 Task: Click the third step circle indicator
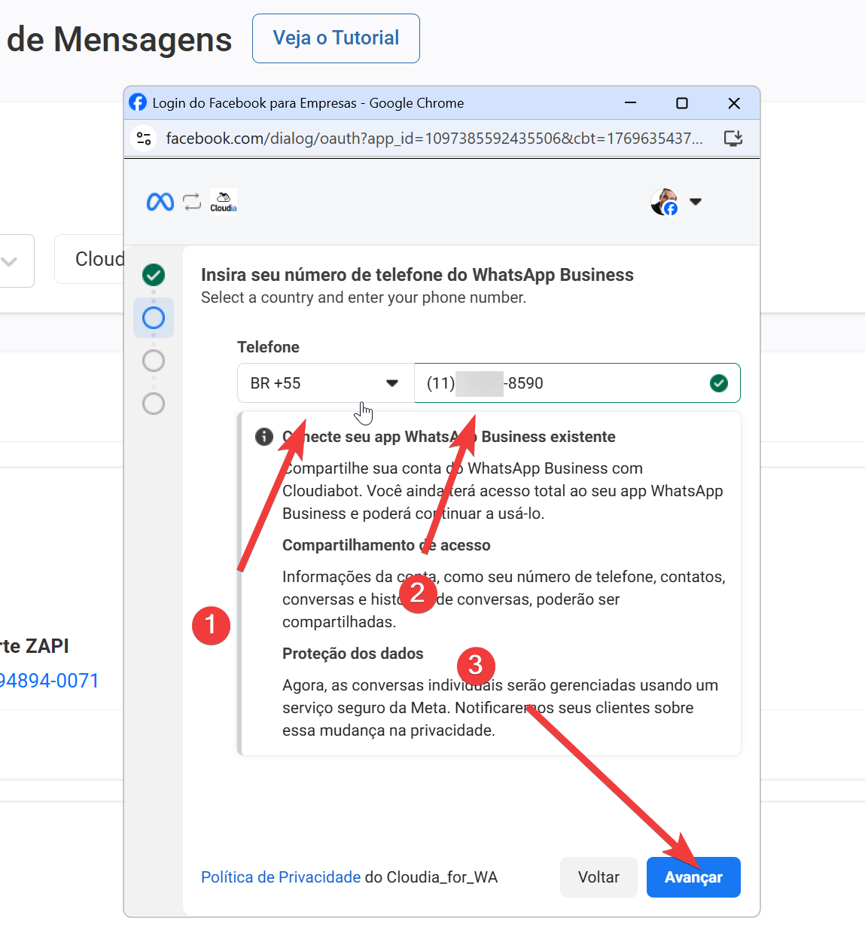154,361
